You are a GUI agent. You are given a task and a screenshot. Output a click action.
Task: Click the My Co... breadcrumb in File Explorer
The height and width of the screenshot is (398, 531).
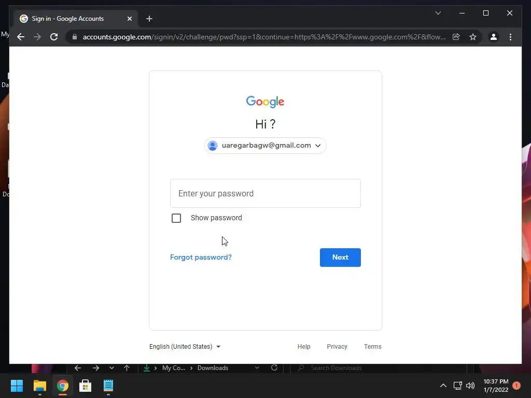(173, 368)
